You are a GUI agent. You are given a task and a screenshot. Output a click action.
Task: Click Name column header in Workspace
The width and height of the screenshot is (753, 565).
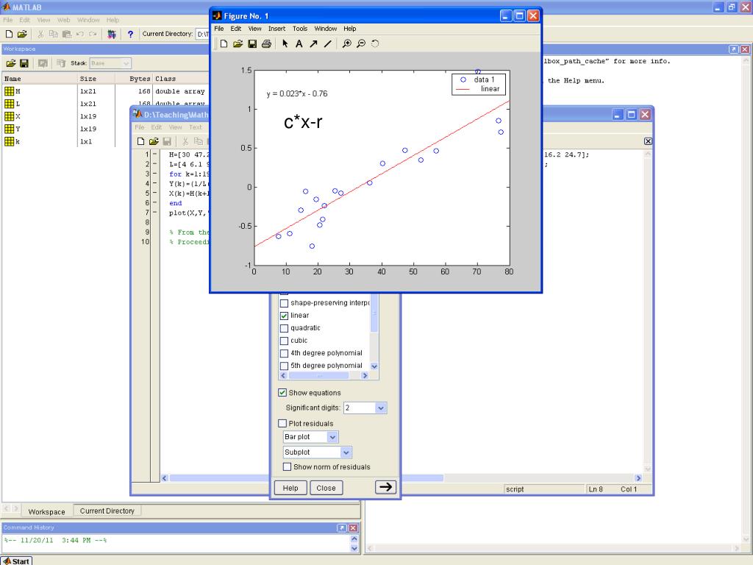pos(40,78)
